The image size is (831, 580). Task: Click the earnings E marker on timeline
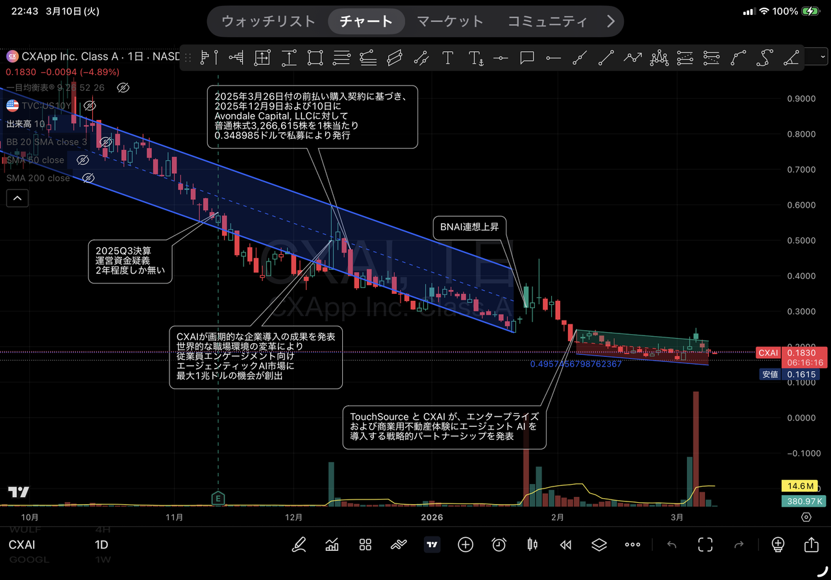pos(217,498)
